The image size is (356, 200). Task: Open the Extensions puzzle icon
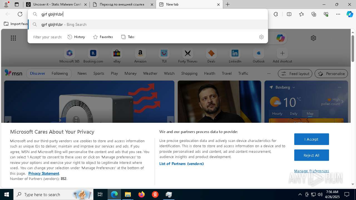(276, 14)
